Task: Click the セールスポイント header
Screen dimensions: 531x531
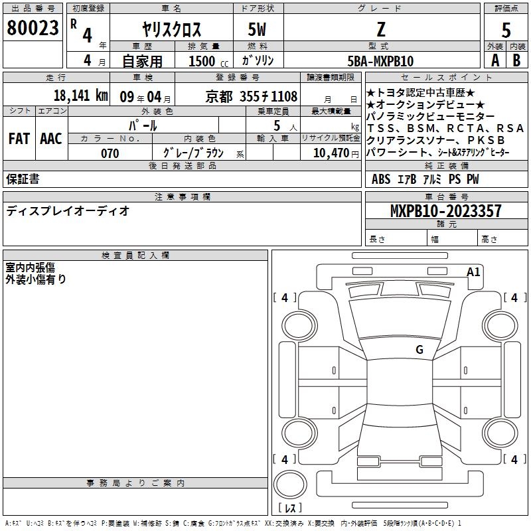Action: pos(446,77)
